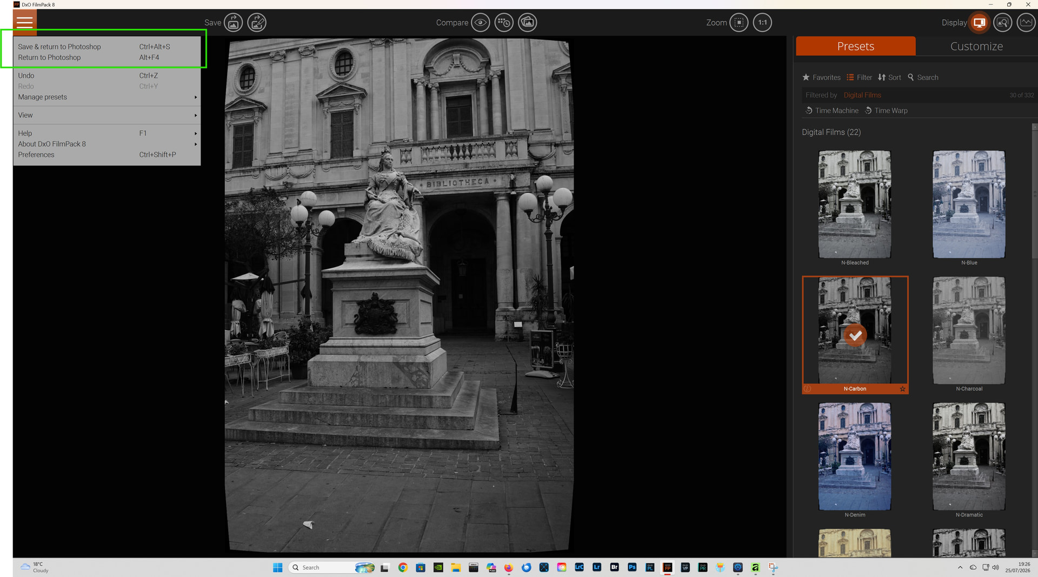Expand the View submenu
Screen dimensions: 1038x577
tap(107, 115)
